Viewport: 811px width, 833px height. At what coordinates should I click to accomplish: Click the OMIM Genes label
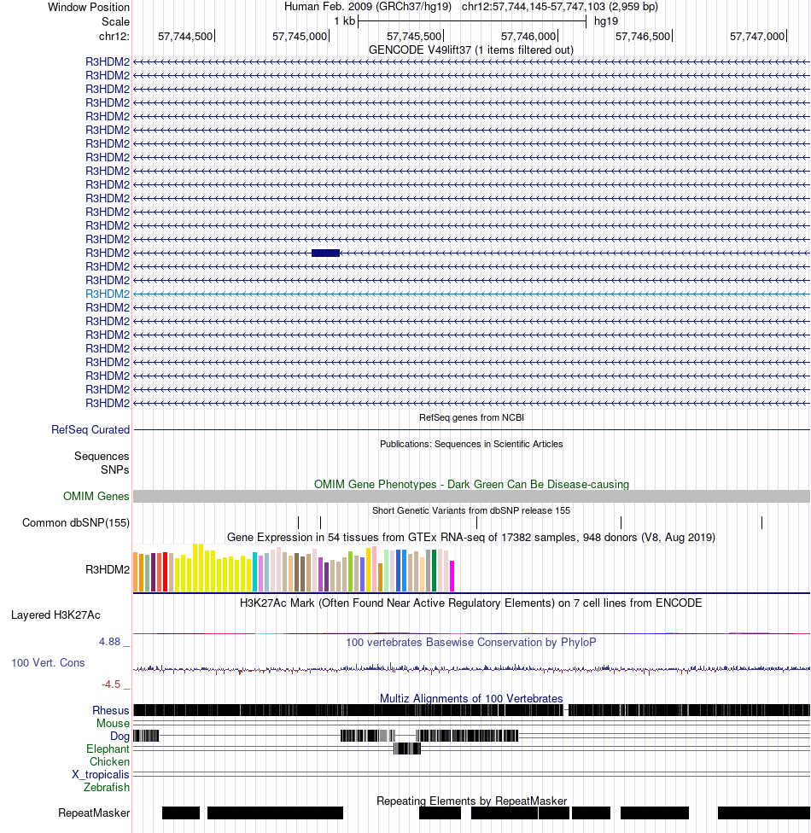pos(96,496)
